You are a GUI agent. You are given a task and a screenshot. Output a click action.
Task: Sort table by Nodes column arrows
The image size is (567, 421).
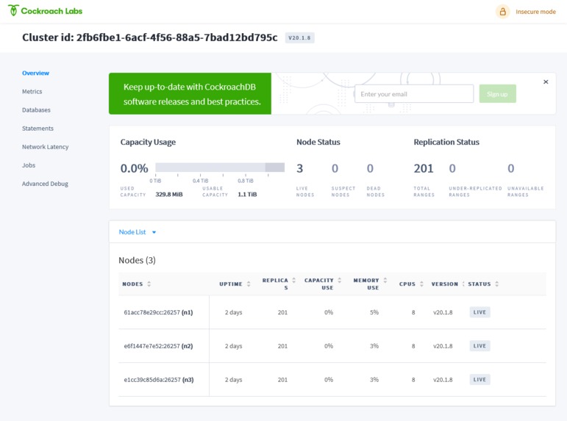coord(149,284)
